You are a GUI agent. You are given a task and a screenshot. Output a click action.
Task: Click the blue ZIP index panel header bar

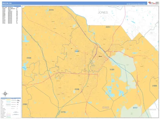click(11, 6)
